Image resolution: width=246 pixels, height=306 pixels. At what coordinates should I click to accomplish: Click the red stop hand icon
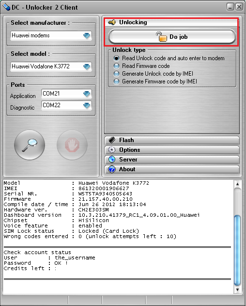(x=72, y=145)
